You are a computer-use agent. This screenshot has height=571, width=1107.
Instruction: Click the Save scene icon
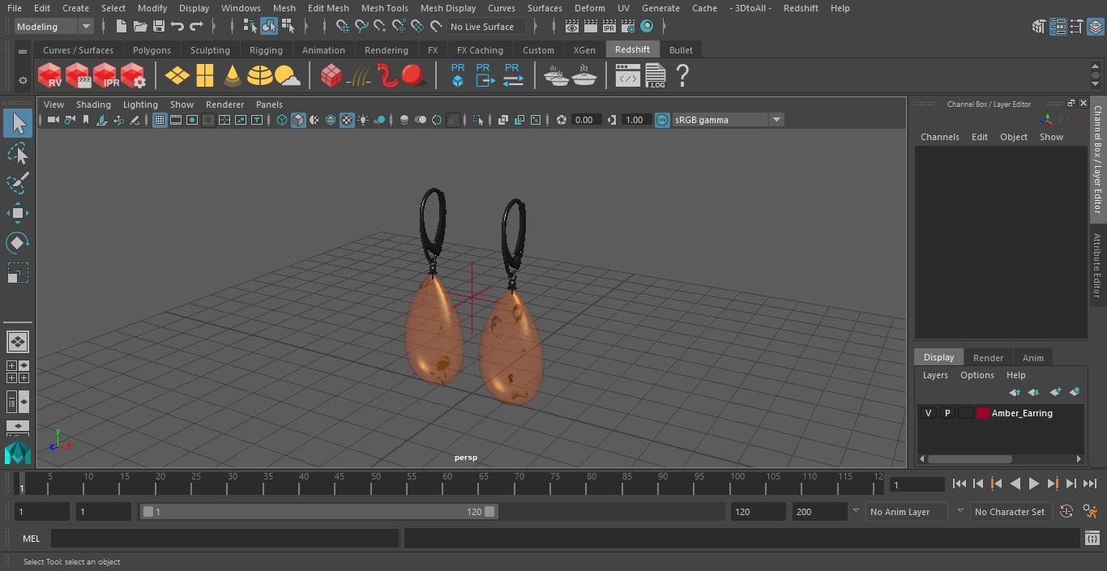[x=159, y=27]
